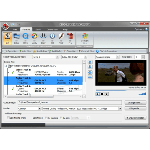Open the quick access toolbar customize arrow
The height and width of the screenshot is (150, 150).
click(x=19, y=25)
